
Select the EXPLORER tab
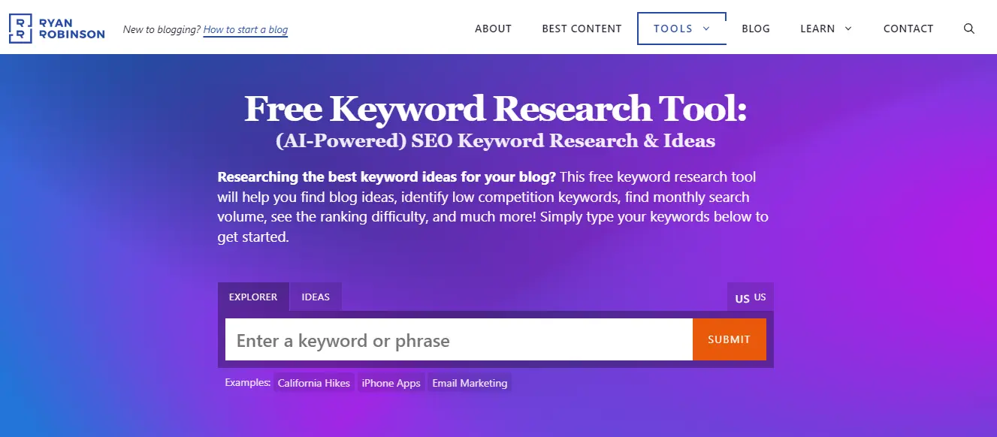pyautogui.click(x=253, y=297)
